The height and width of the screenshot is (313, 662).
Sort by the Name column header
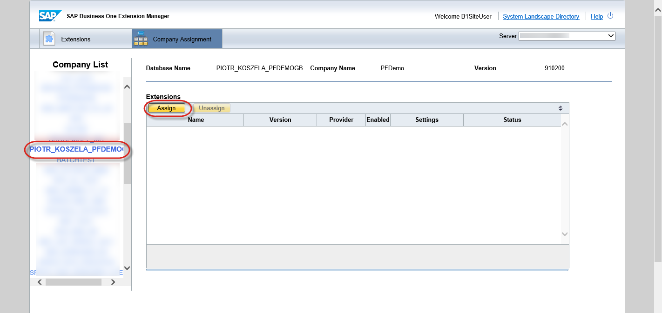click(196, 120)
